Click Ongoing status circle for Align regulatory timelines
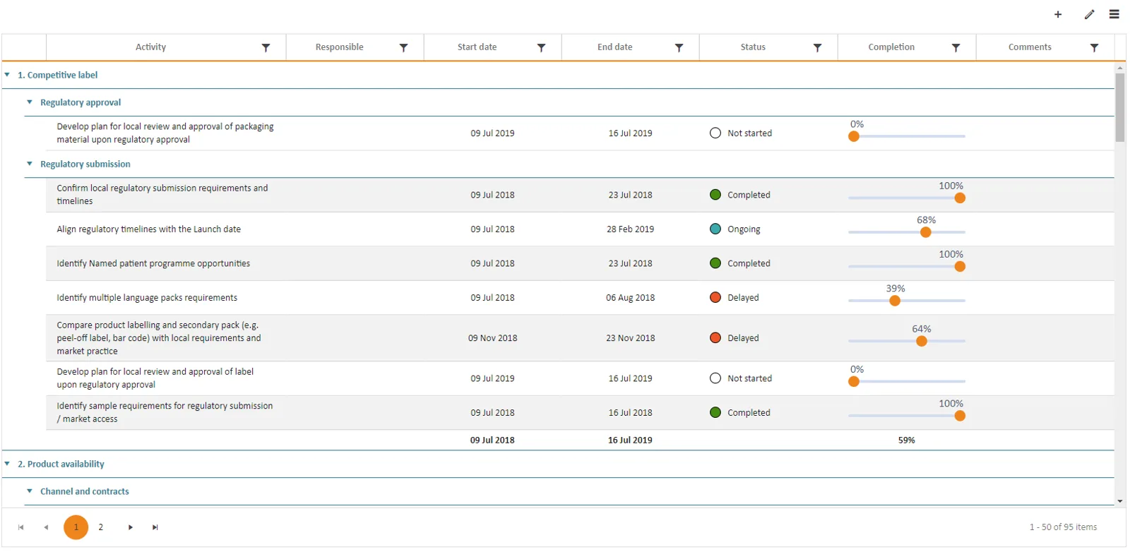Viewport: 1130px width, 552px height. pos(715,229)
